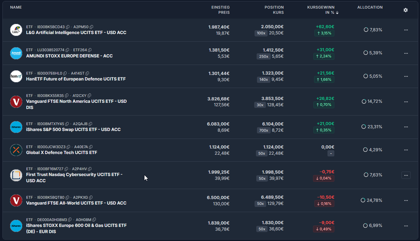Copy ISIN IE000JCW3DZ3 of Global X Defence

pos(68,147)
